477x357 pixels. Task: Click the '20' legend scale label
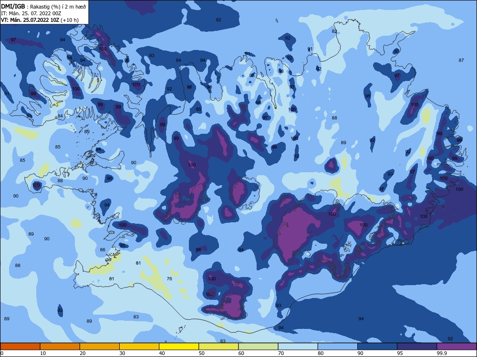click(x=83, y=353)
